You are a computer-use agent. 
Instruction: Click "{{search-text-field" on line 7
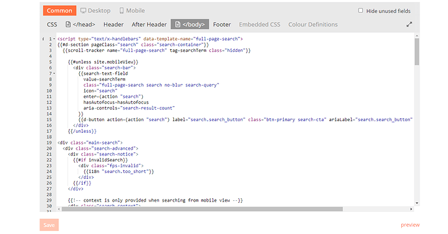[x=103, y=73]
